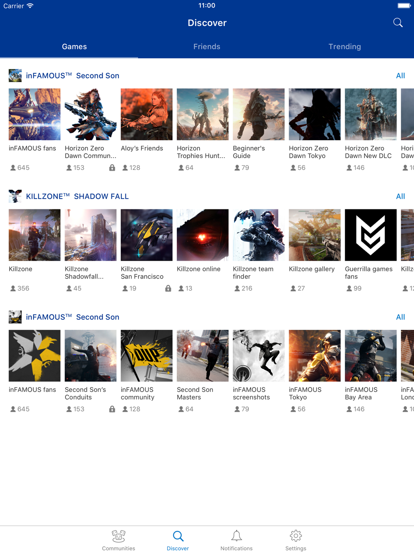Screen dimensions: 414x552
Task: Open All link for section containing Second Son Masters
Action: (x=400, y=317)
